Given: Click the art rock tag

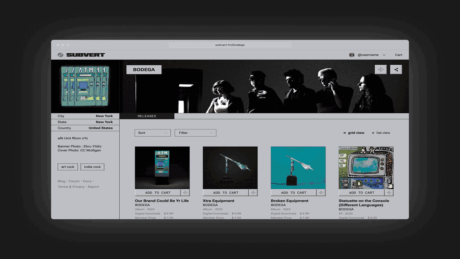Looking at the screenshot, I should (x=68, y=167).
